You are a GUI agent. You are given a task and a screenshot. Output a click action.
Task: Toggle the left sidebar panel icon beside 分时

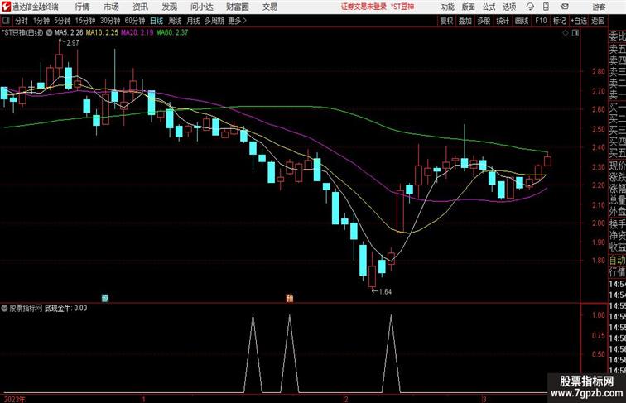tap(6, 21)
